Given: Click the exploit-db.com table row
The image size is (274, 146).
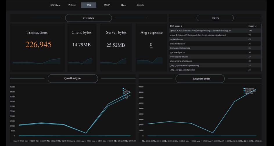Looking at the screenshot, I should 176,39.
